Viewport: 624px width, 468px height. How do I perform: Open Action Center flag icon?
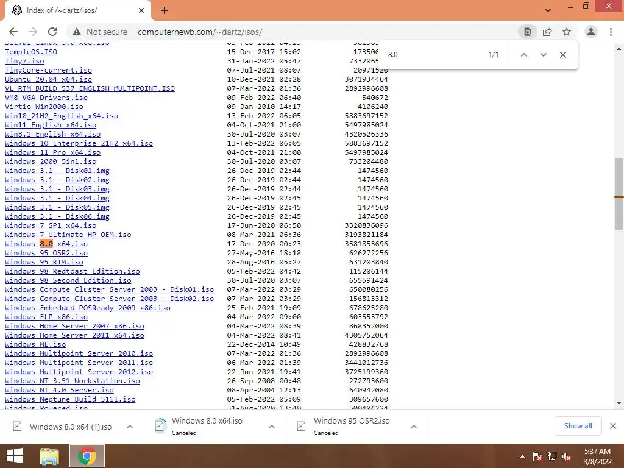pos(537,456)
